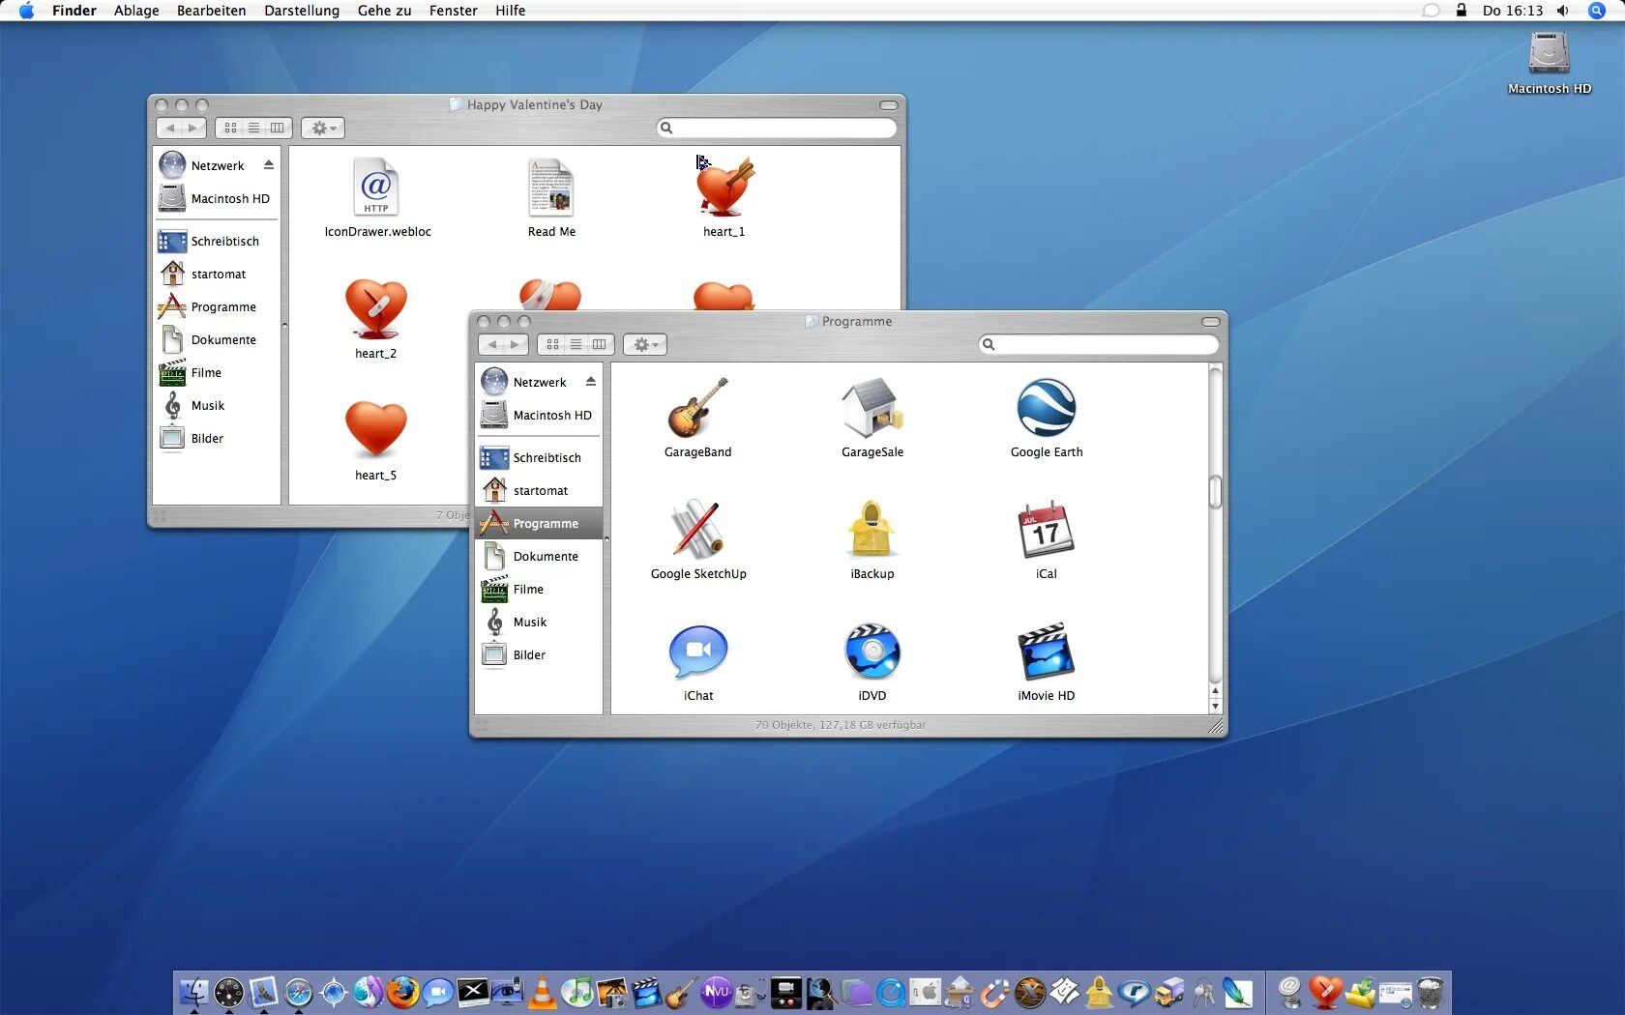The width and height of the screenshot is (1625, 1015).
Task: Switch Programme window to column view
Action: click(600, 344)
